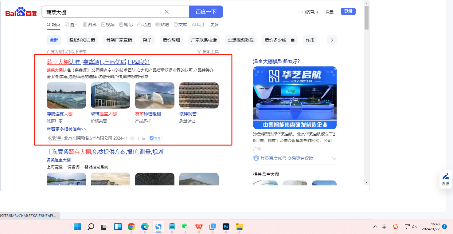Select the 作用 filter chip
453x234 pixels.
(310, 40)
